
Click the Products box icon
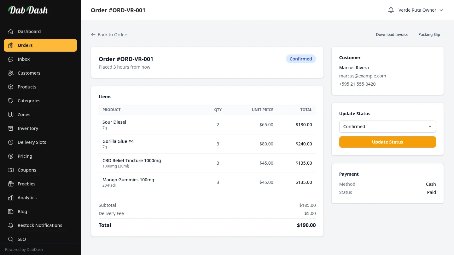(x=11, y=87)
